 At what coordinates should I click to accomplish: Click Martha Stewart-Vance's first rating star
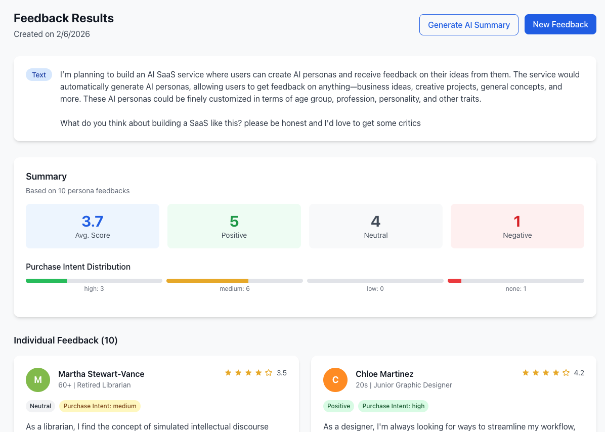pyautogui.click(x=228, y=373)
